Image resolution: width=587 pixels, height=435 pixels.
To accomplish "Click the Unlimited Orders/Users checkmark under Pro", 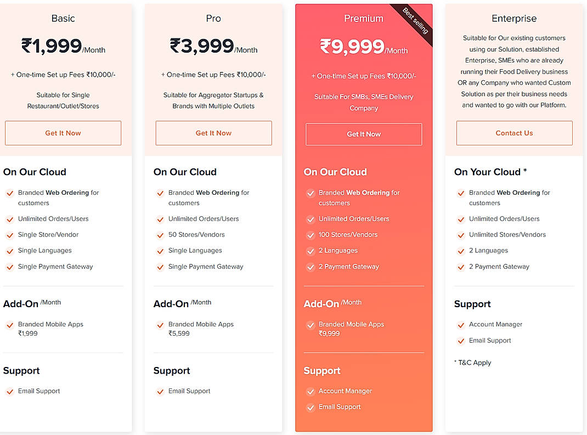I will coord(160,218).
